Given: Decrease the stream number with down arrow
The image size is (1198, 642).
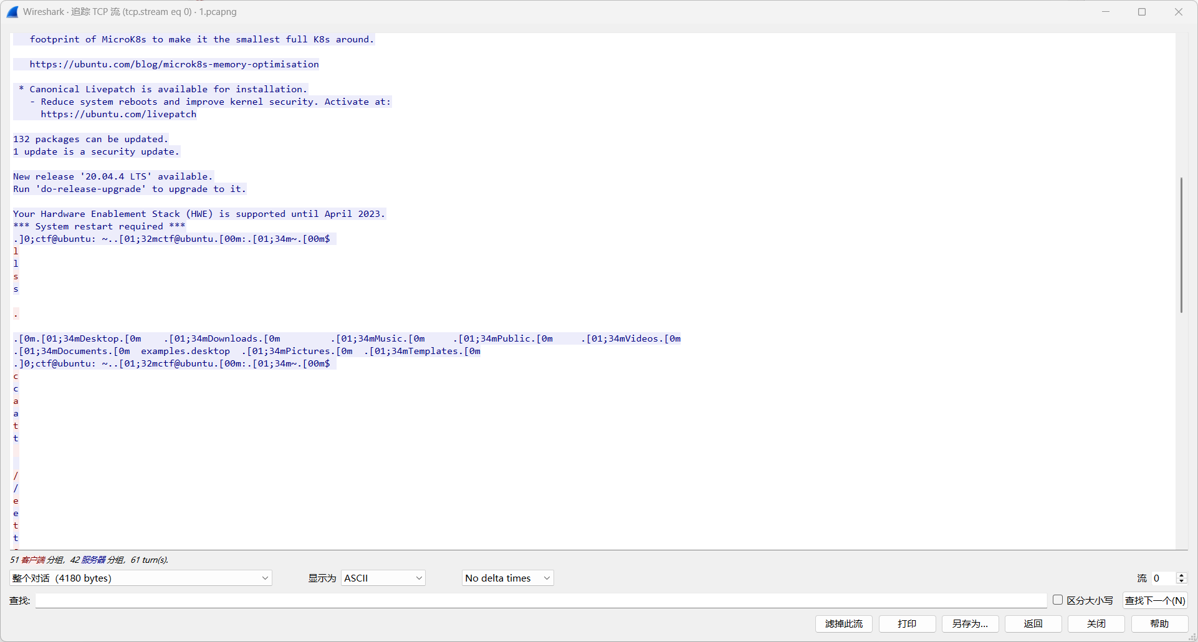Looking at the screenshot, I should (1181, 582).
